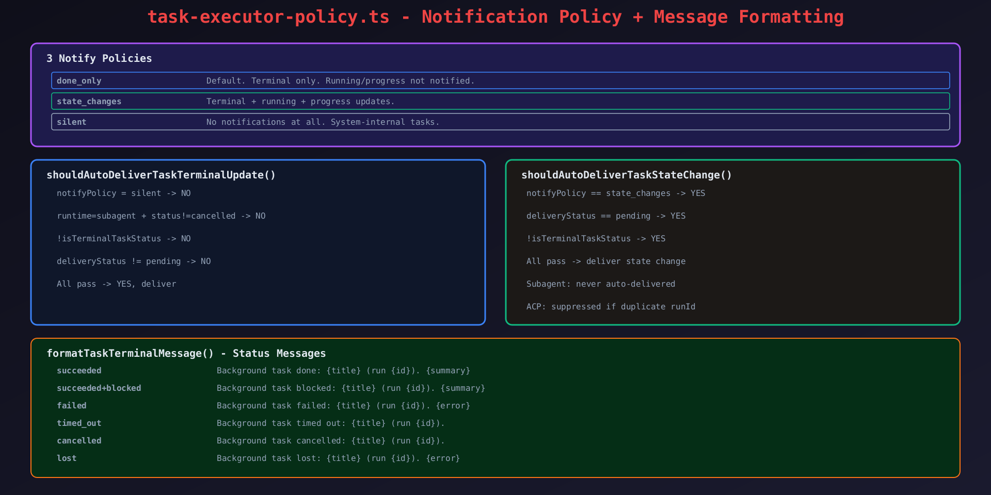
Task: Click '!isTerminalTaskStatus -> NO' line
Action: (124, 239)
